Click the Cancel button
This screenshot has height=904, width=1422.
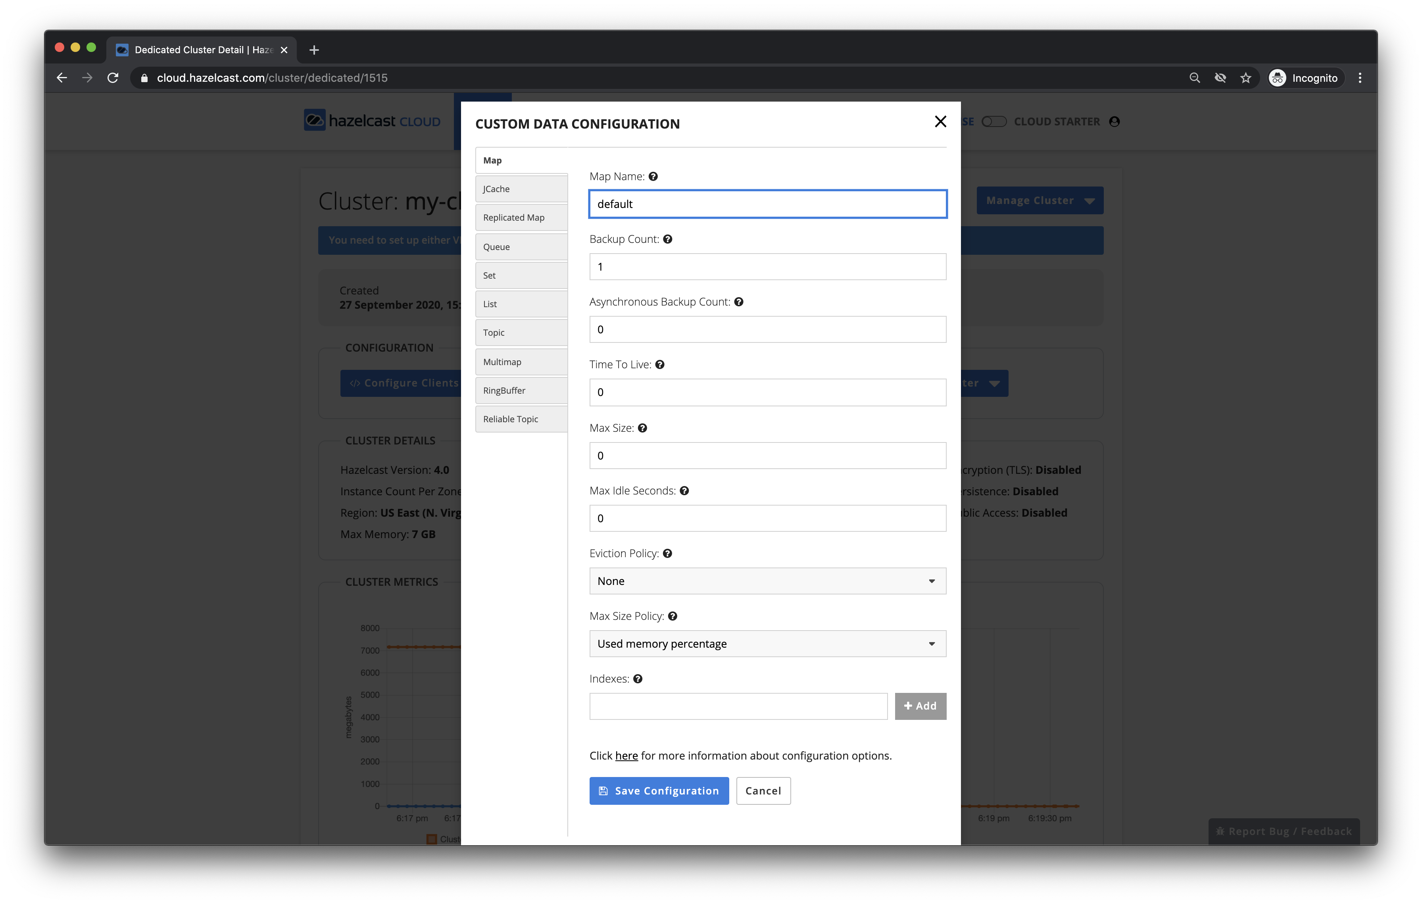(763, 790)
